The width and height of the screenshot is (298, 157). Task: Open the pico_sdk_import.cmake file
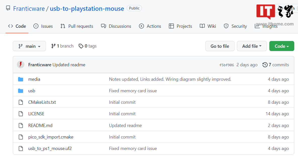pyautogui.click(x=51, y=137)
